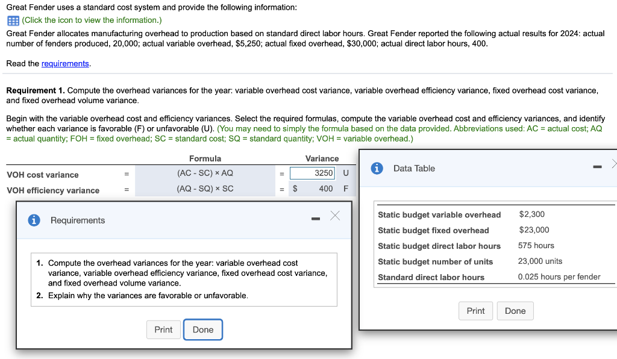Viewport: 617px width, 359px height.
Task: Click the U label for VOH cost variance
Action: [346, 173]
